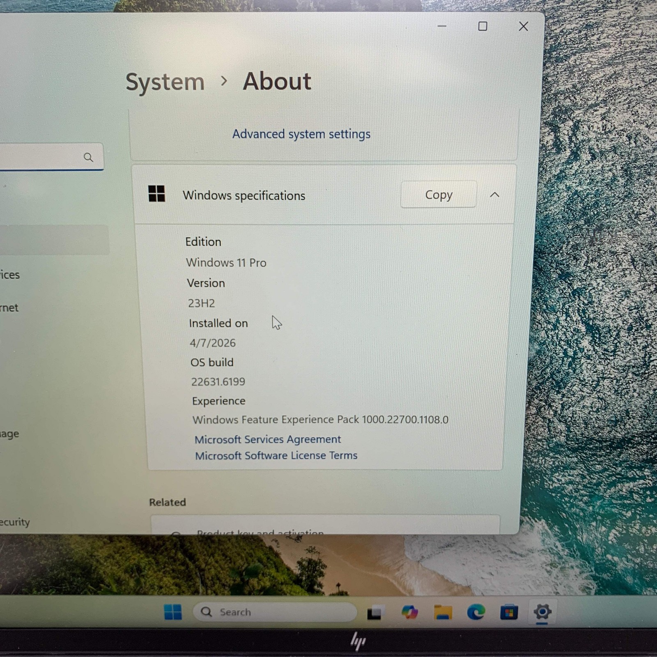Click the Installed on label
This screenshot has width=657, height=657.
[218, 324]
